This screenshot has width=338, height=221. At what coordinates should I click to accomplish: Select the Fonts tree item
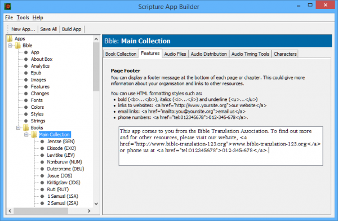[37, 100]
